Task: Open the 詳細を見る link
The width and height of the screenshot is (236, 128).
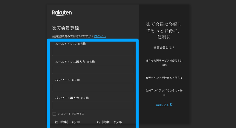Action: tap(162, 105)
